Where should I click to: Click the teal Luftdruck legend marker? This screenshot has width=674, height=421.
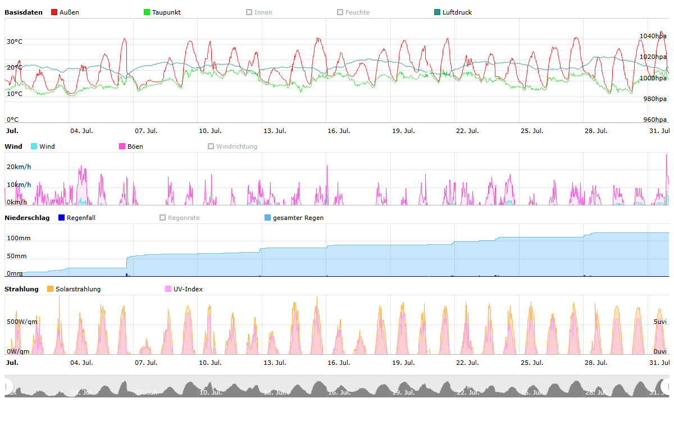(438, 12)
